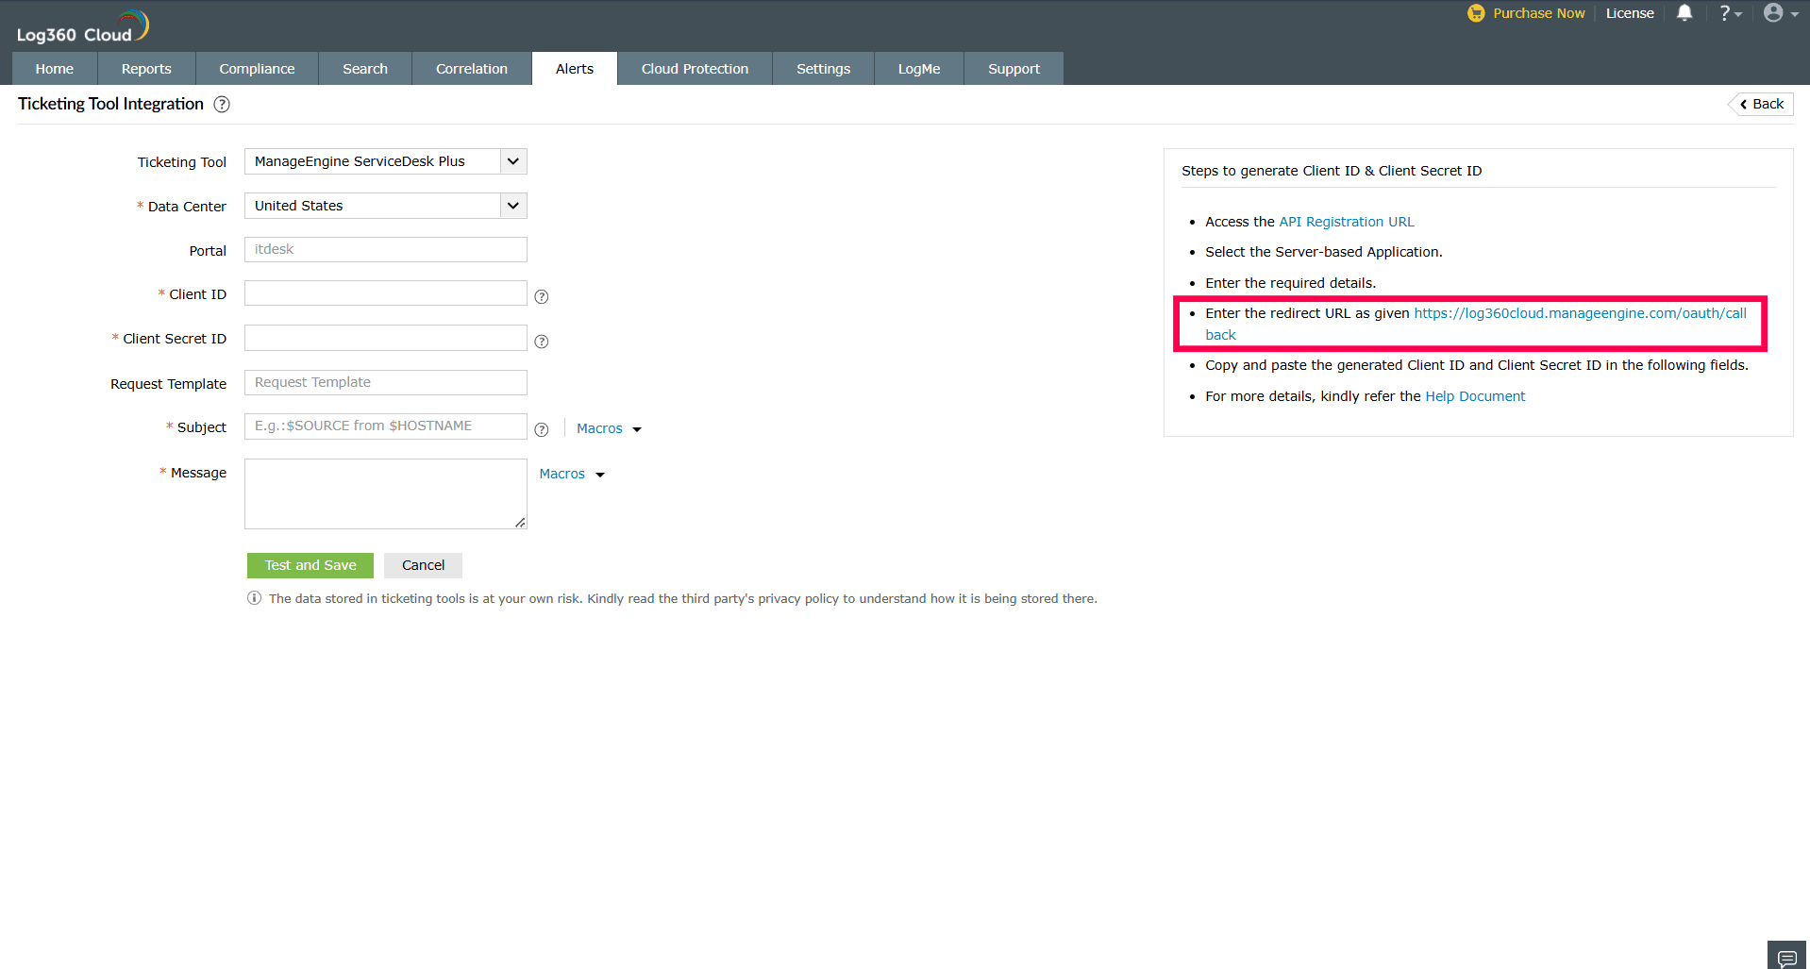Open the Search tab
This screenshot has height=969, width=1810.
click(365, 69)
